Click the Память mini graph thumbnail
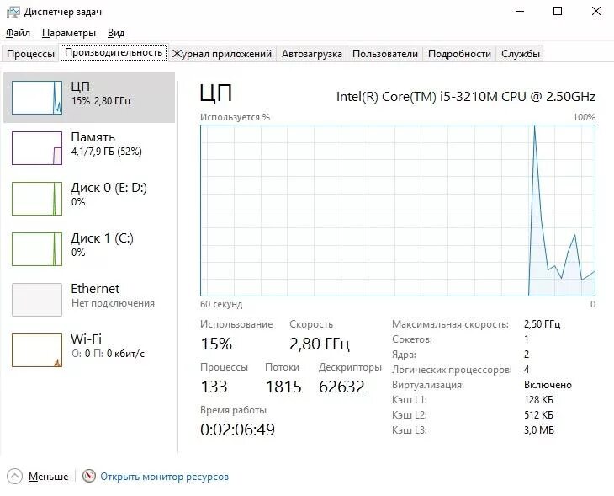The width and height of the screenshot is (614, 496). click(x=37, y=148)
